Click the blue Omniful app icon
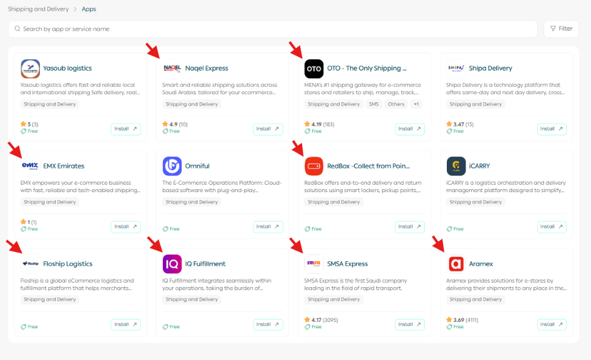The image size is (591, 360). click(172, 166)
